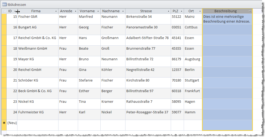265x137 pixels.
Task: Click the Beschreibung cell with multiline text
Action: [227, 19]
